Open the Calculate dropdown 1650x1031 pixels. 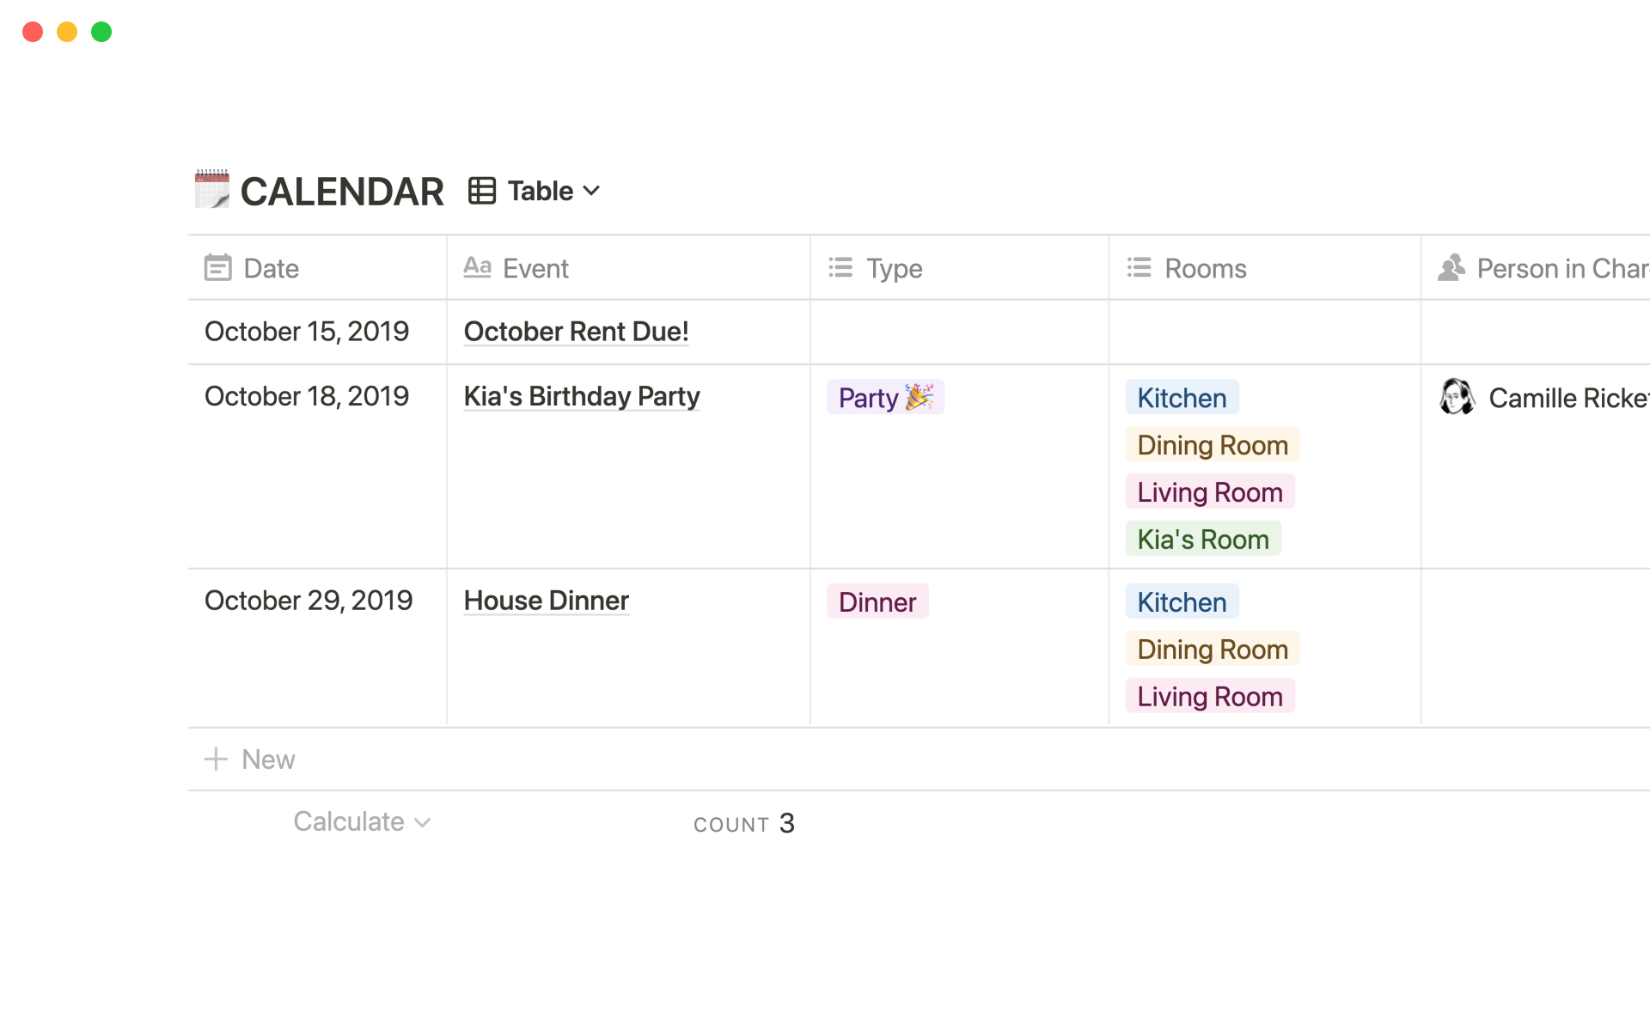[x=362, y=822]
